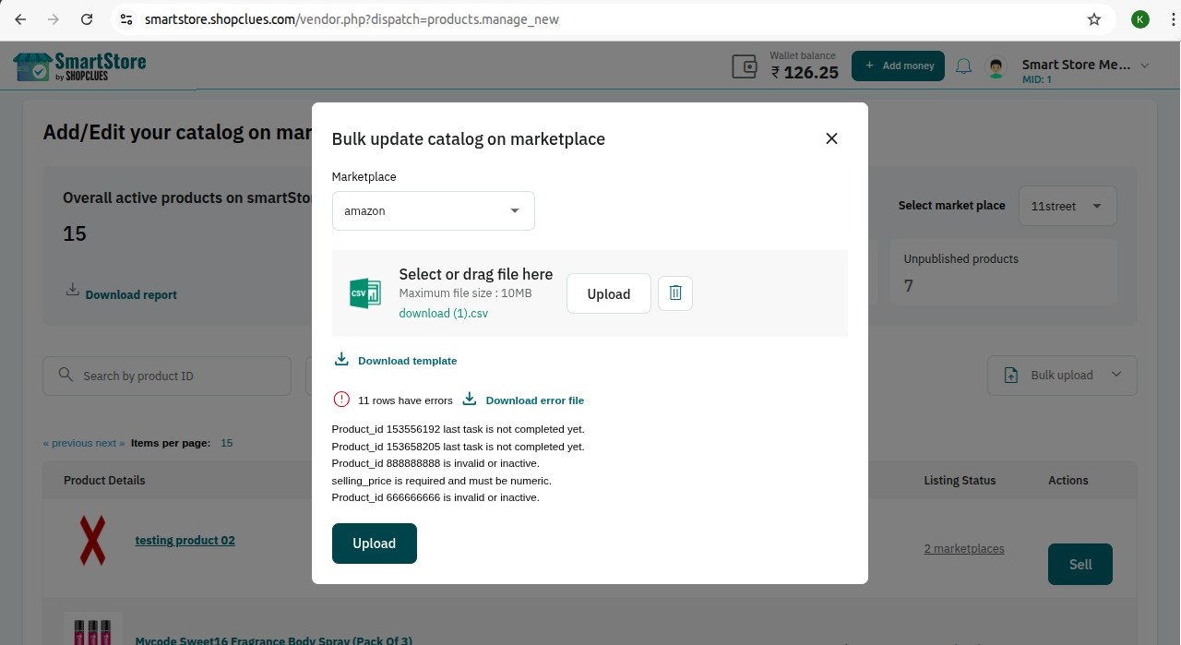
Task: Click the wallet balance icon
Action: [x=745, y=66]
